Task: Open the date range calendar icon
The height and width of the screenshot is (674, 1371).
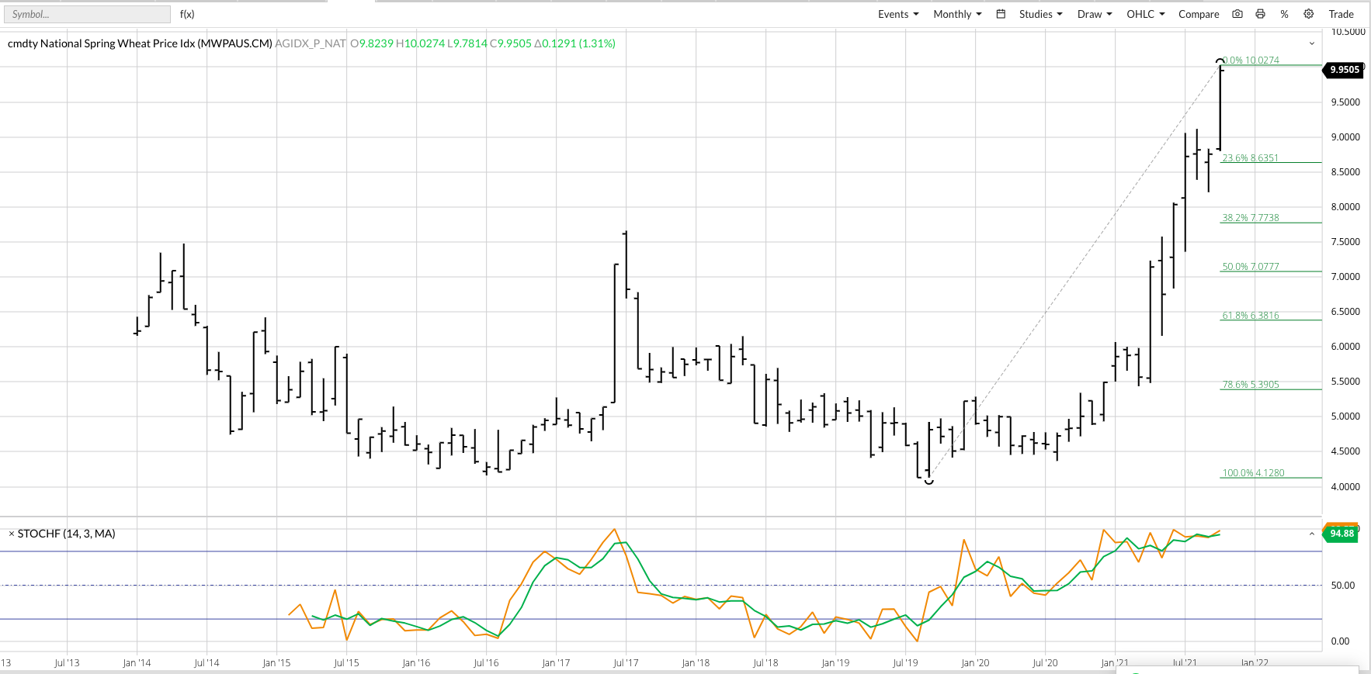Action: click(1001, 14)
